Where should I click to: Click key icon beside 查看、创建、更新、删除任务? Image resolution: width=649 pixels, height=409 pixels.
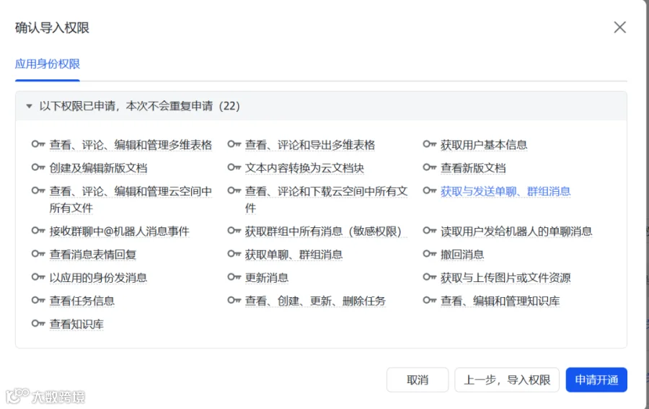click(234, 299)
